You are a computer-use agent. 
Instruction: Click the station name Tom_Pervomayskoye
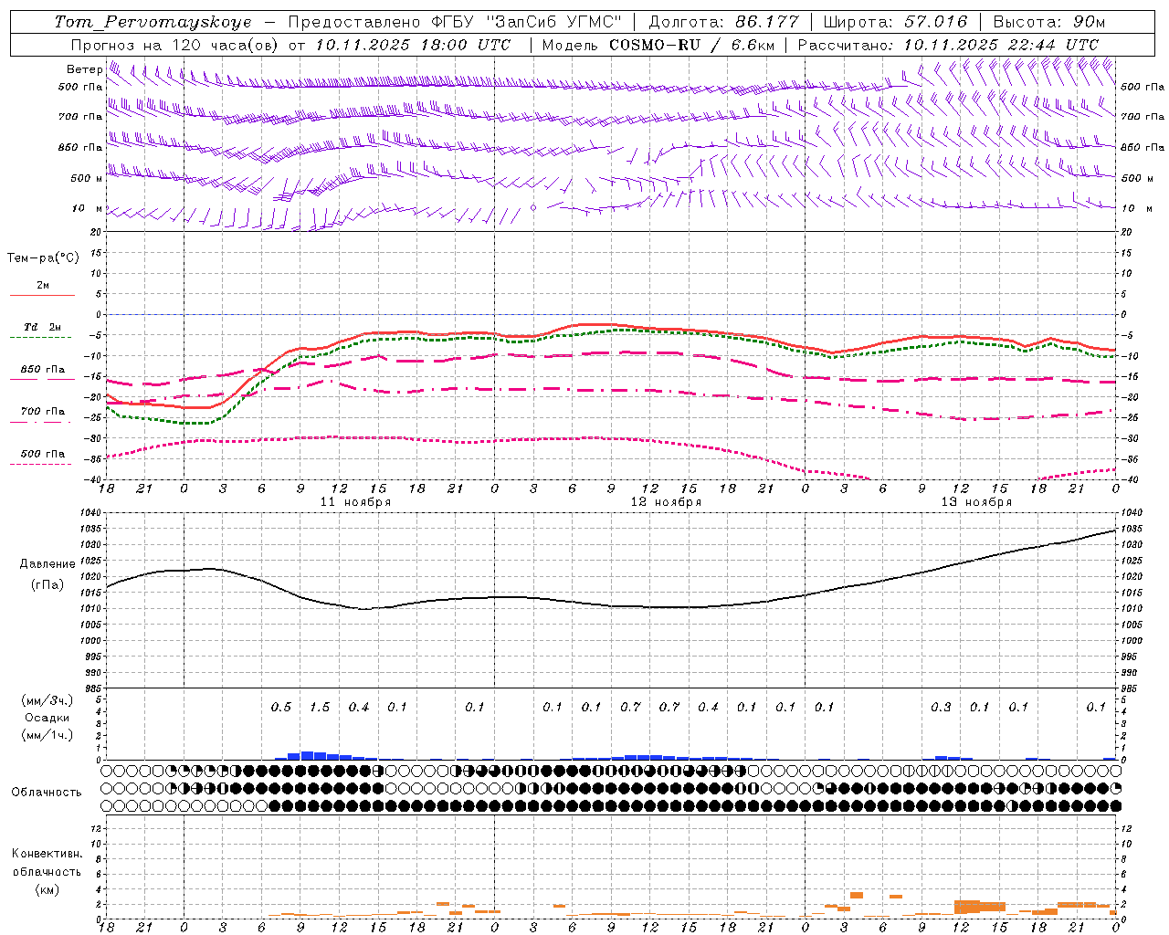point(153,22)
